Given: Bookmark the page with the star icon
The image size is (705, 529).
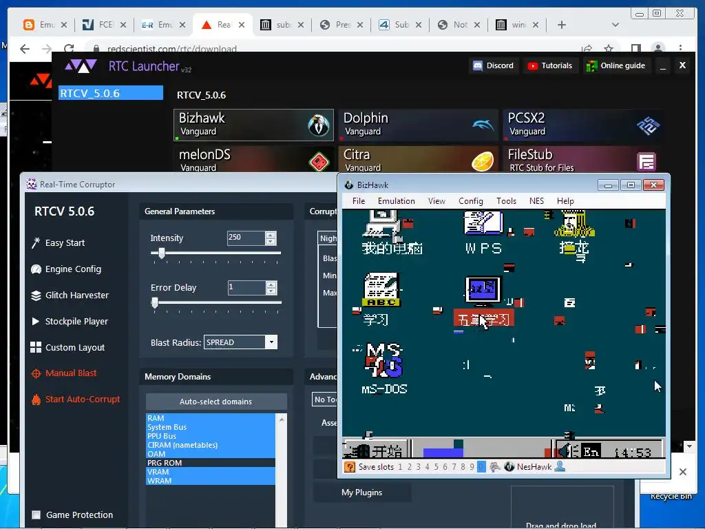Looking at the screenshot, I should click(x=609, y=49).
